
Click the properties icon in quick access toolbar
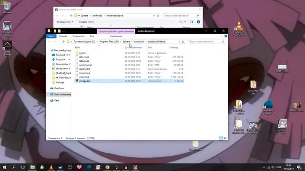click(x=55, y=31)
